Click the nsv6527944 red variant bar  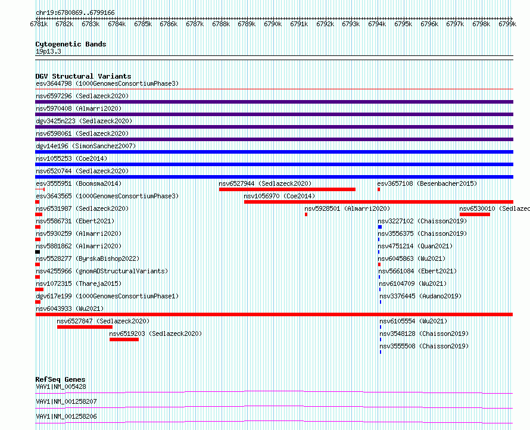[287, 189]
